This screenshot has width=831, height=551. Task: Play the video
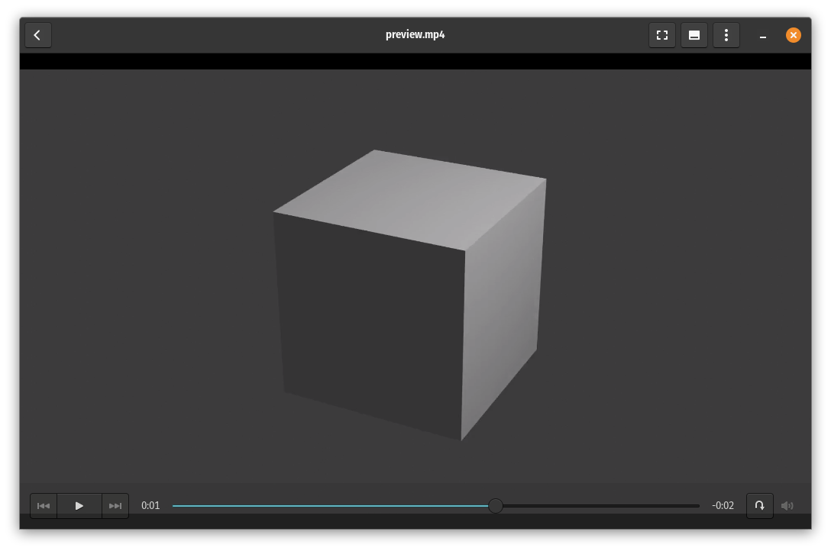pyautogui.click(x=79, y=506)
